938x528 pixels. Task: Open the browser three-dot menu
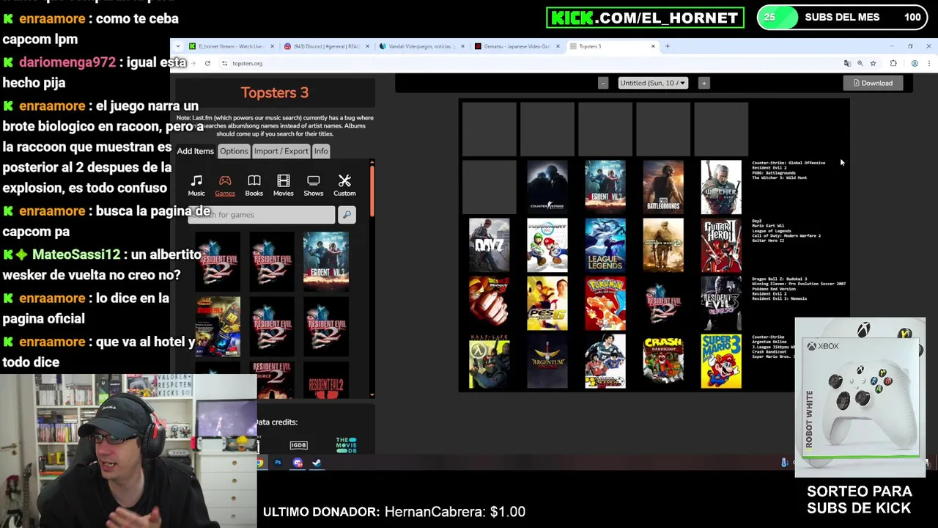[928, 63]
